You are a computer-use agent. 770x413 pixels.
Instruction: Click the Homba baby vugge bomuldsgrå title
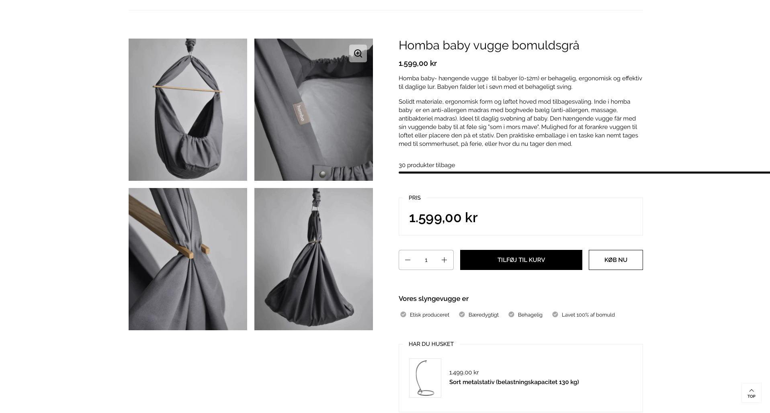click(489, 45)
